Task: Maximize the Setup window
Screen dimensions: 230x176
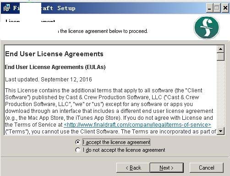Action: pyautogui.click(x=217, y=8)
